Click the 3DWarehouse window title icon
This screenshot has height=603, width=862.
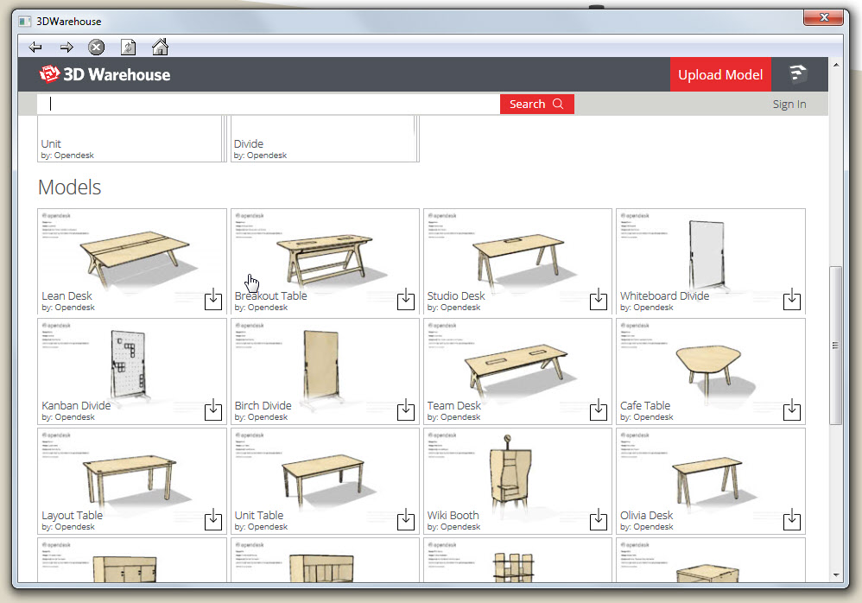pyautogui.click(x=25, y=22)
